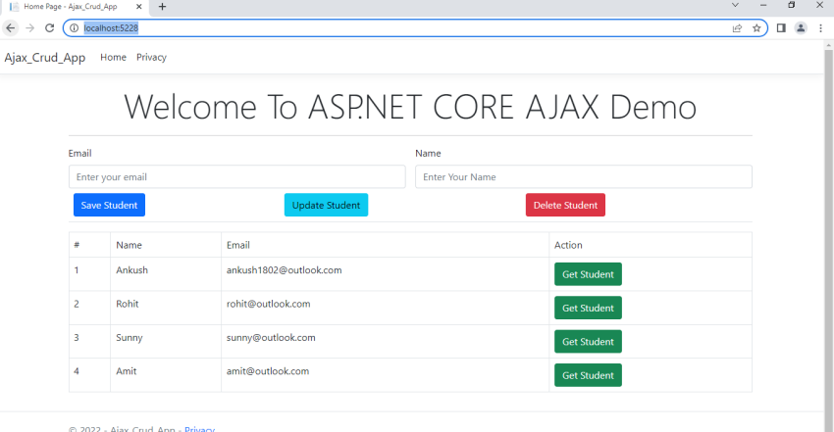Get Student for Rohit row

[x=588, y=308]
